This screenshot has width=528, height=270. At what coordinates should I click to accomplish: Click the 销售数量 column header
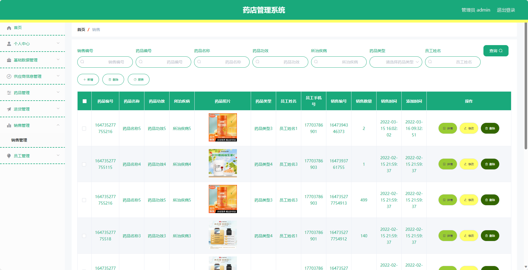click(x=364, y=101)
